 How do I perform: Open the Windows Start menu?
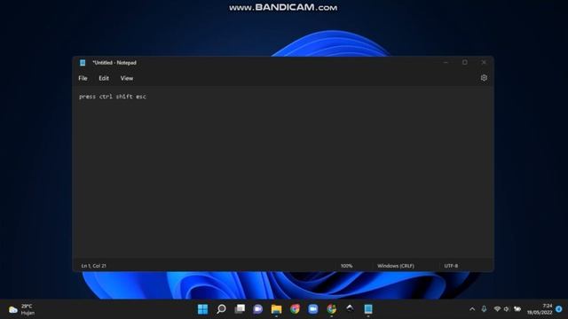[x=203, y=309]
